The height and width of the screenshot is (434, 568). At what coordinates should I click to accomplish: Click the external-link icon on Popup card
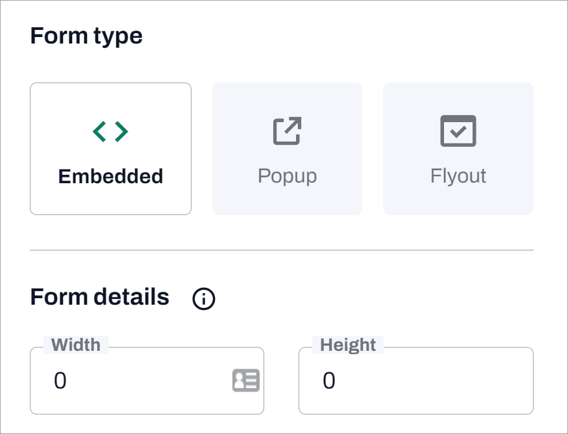click(x=287, y=130)
